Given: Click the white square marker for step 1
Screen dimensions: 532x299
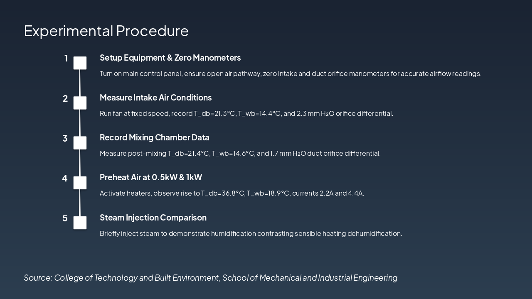Looking at the screenshot, I should click(x=80, y=63).
